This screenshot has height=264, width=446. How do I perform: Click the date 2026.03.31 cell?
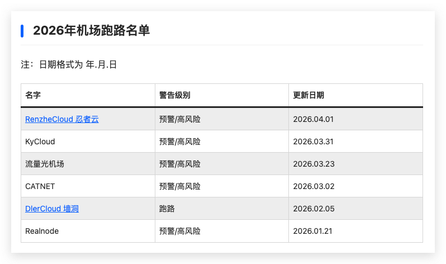click(x=313, y=142)
